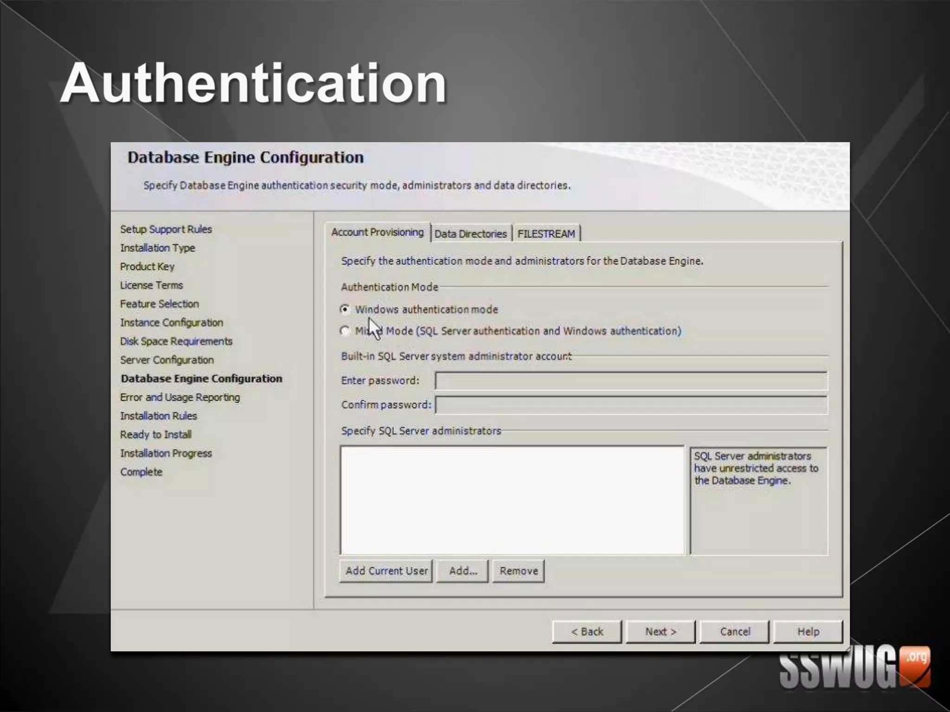Switch to the Data Directories tab
This screenshot has height=712, width=950.
coord(470,234)
